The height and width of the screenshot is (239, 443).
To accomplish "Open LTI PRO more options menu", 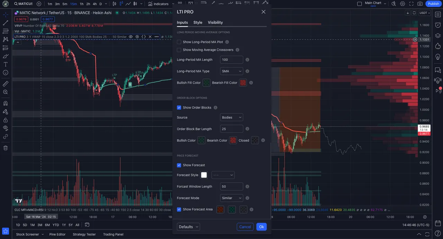I will coord(157,37).
